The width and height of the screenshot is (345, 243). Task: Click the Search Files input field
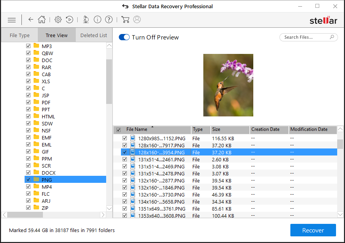click(304, 37)
